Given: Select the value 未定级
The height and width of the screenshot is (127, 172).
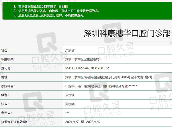Looking at the screenshot, I should [70, 95].
